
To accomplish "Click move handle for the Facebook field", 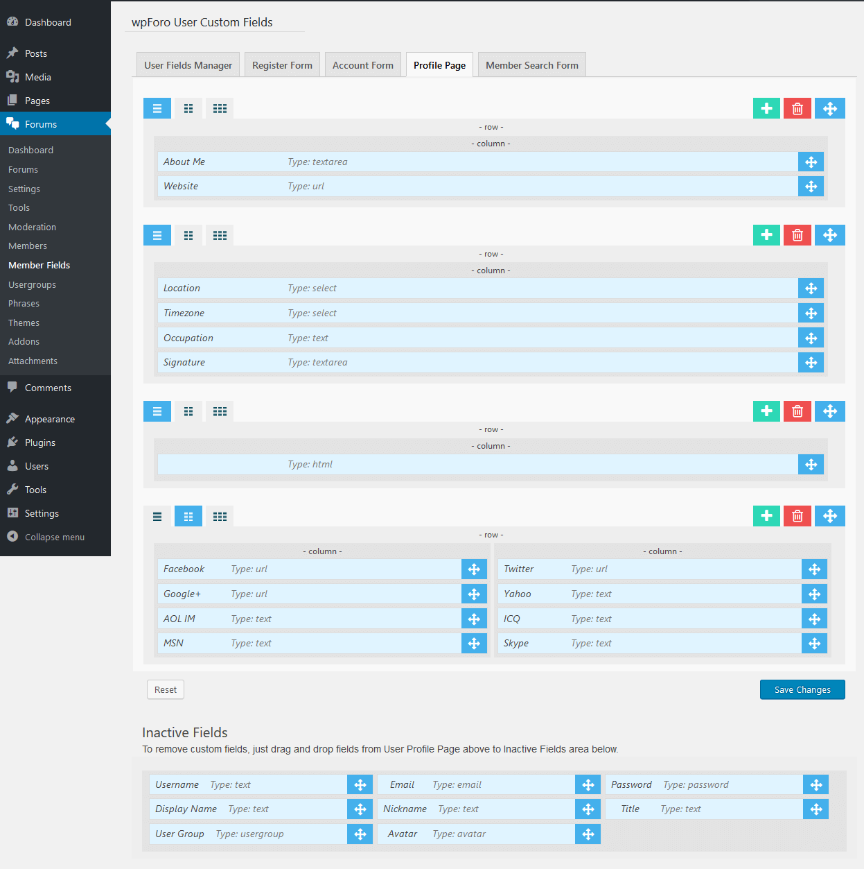I will pos(474,569).
